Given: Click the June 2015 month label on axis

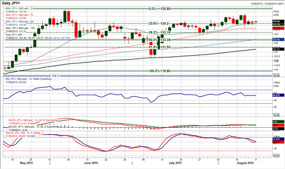Looking at the screenshot, I should click(x=91, y=163).
